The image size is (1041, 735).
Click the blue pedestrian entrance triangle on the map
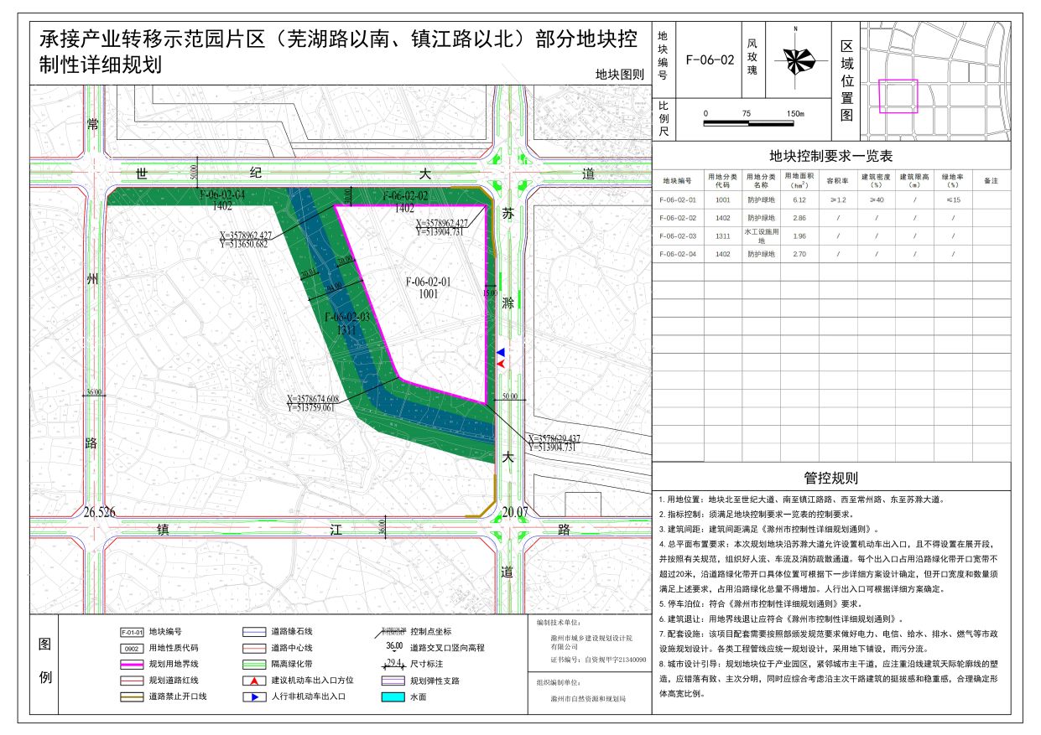[x=501, y=353]
